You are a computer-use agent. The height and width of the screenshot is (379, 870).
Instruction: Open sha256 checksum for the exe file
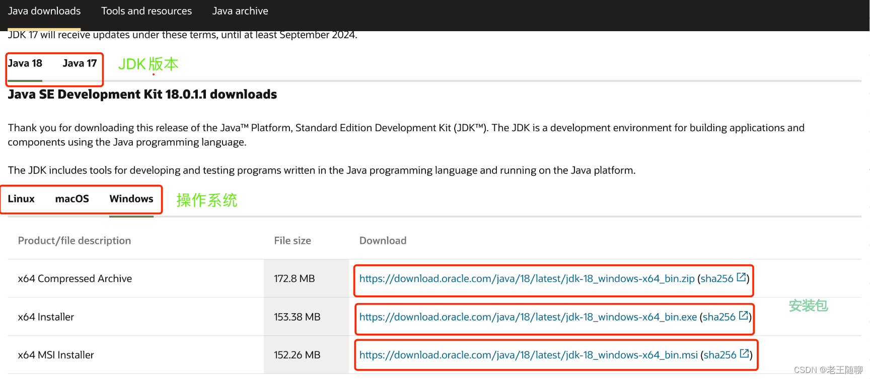tap(719, 317)
